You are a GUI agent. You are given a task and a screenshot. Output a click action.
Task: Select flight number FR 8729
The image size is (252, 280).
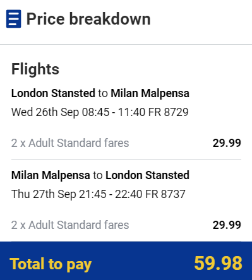point(169,112)
